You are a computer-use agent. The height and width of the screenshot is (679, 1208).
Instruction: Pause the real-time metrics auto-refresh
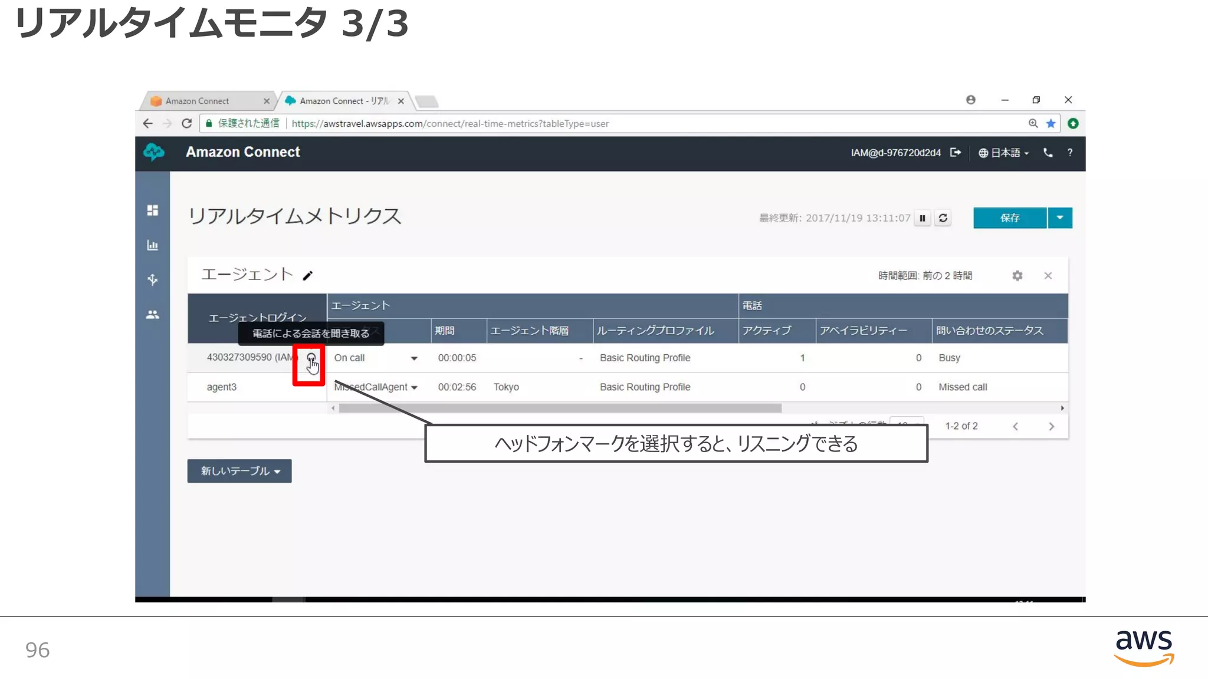(x=923, y=218)
